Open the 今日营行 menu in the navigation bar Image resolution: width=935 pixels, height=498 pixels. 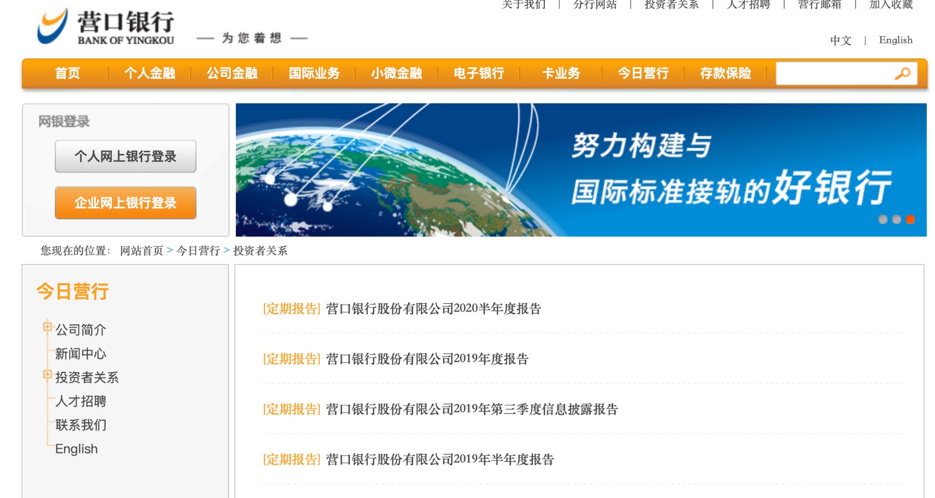(x=643, y=73)
